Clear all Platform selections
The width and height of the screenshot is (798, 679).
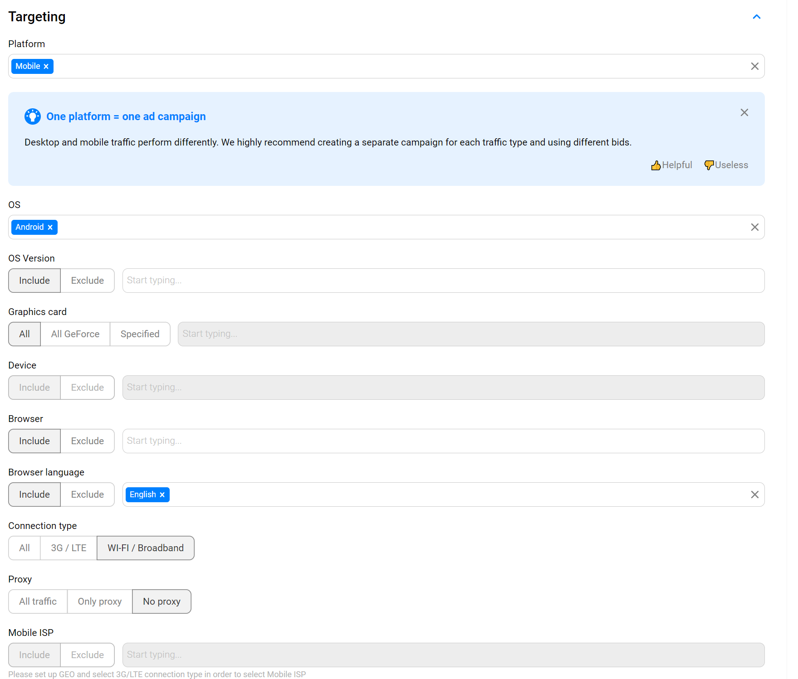tap(754, 66)
